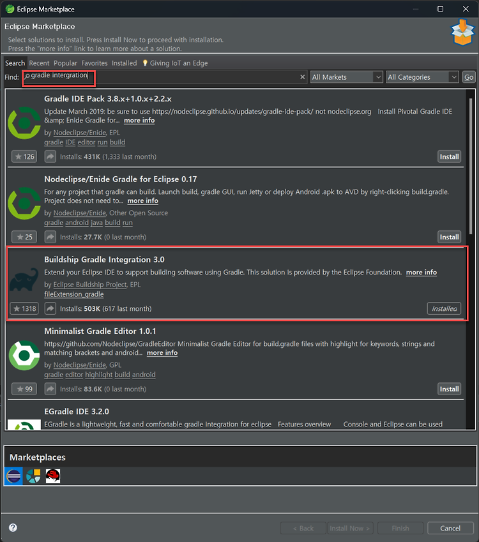
Task: Click the Cancel button
Action: click(450, 528)
